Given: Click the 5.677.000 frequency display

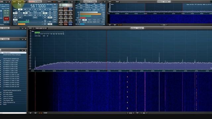Looking at the screenshot, I should point(38,6).
